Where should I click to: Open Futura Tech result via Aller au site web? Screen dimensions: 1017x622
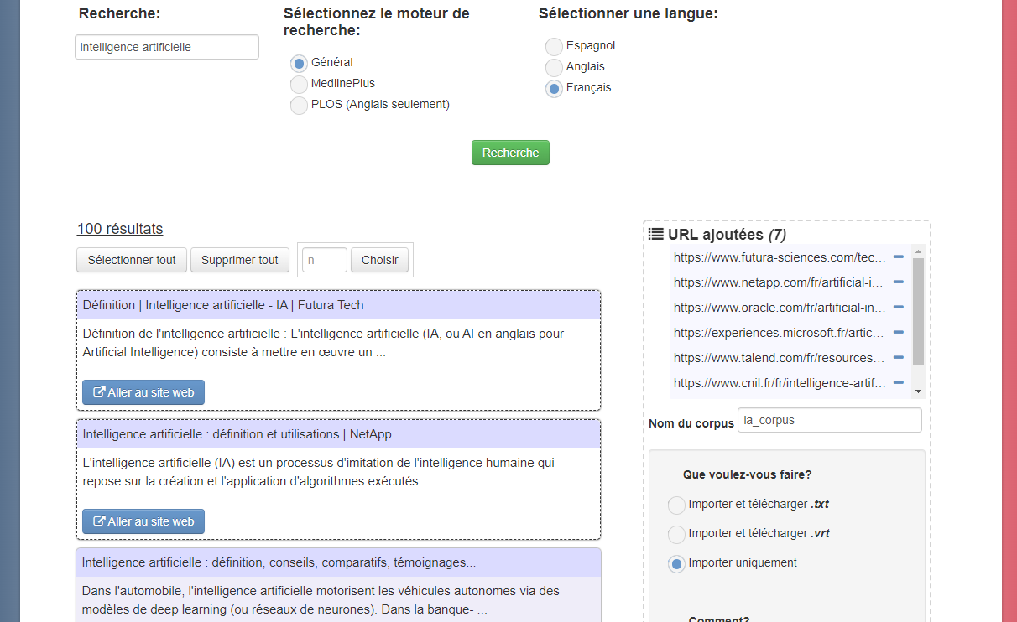click(x=143, y=392)
